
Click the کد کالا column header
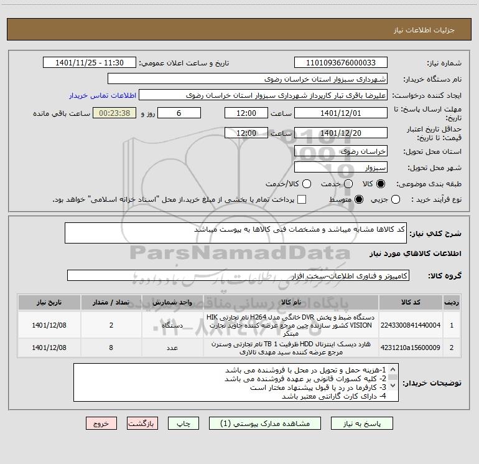point(411,302)
